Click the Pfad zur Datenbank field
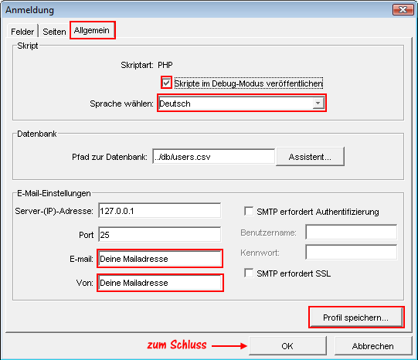The height and width of the screenshot is (360, 418). pyautogui.click(x=213, y=157)
